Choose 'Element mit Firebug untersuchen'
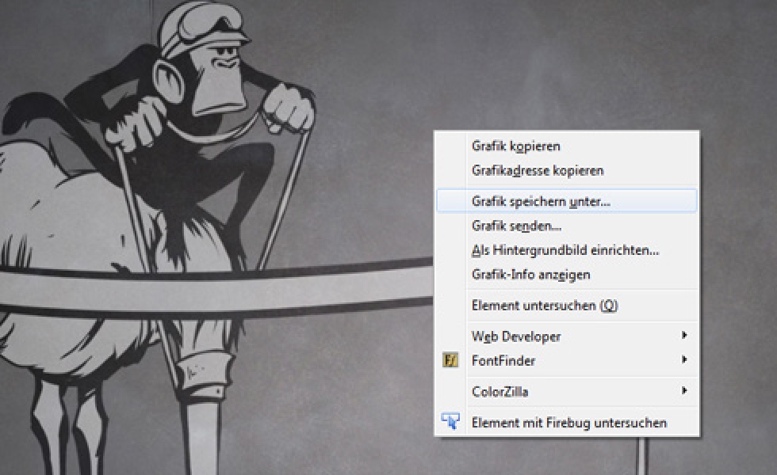This screenshot has width=777, height=475. tap(568, 423)
